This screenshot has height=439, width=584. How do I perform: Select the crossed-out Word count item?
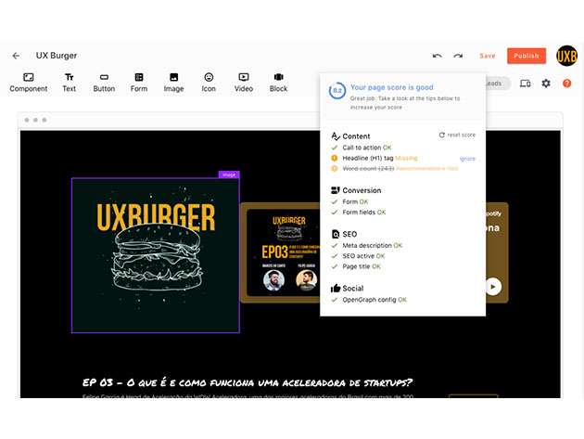(395, 169)
